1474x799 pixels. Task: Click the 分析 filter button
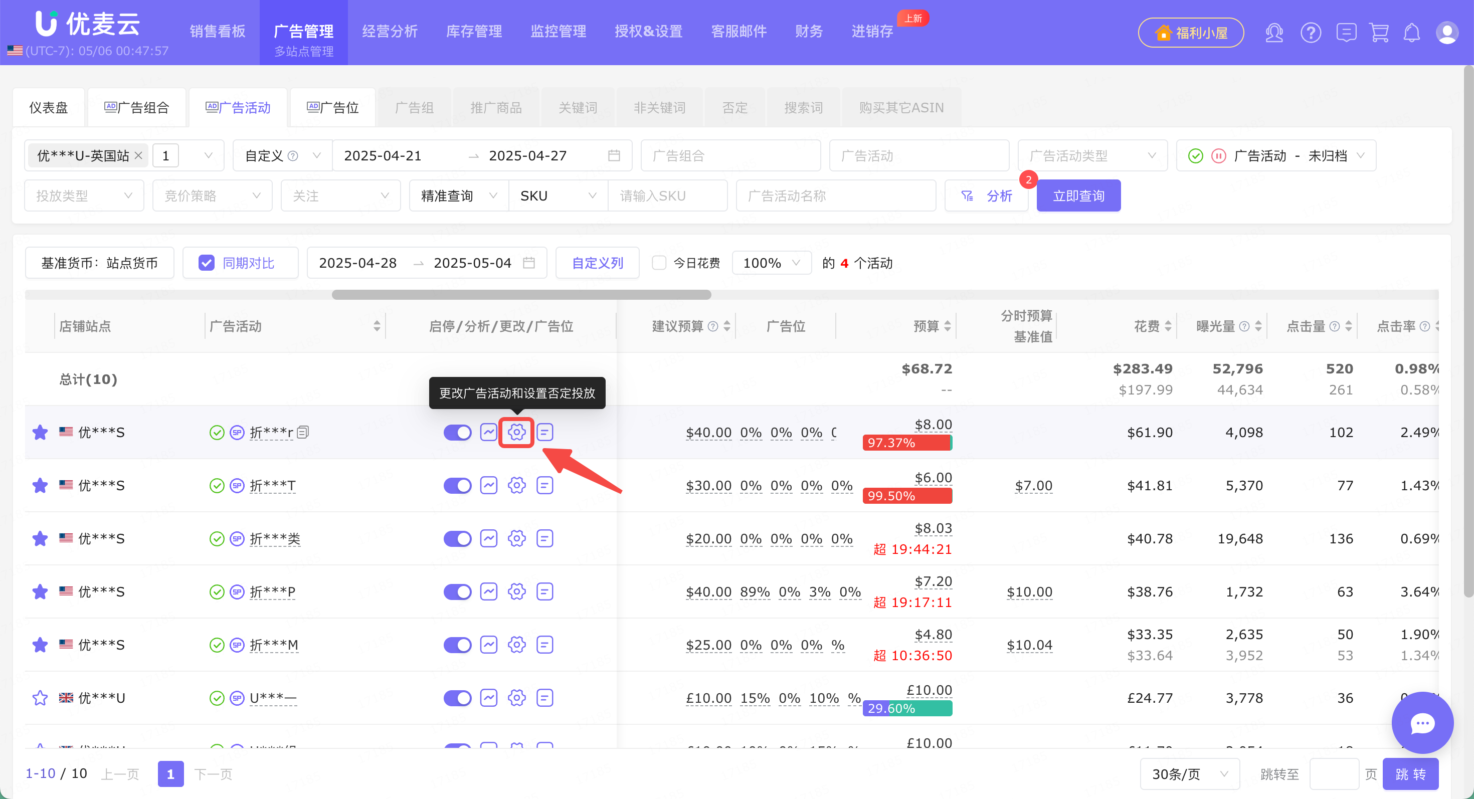coord(987,195)
